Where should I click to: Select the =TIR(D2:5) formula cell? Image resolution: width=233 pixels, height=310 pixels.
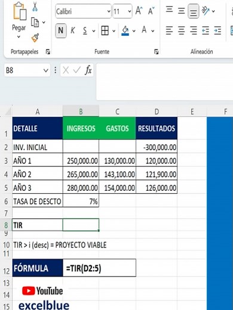coord(99,268)
